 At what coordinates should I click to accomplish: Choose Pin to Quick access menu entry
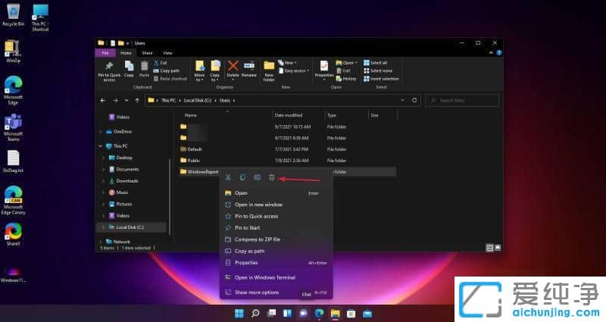(x=276, y=216)
